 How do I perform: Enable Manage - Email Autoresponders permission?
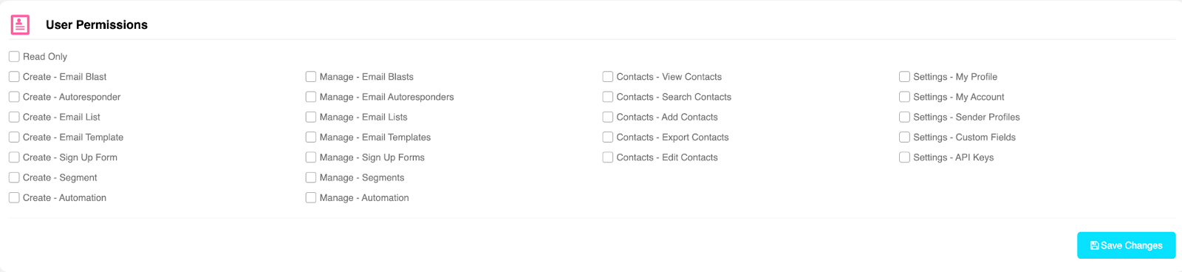[311, 97]
